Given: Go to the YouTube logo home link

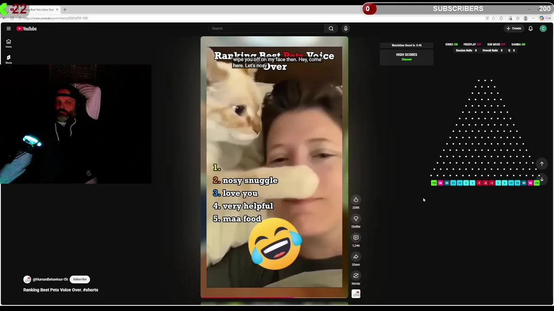Looking at the screenshot, I should pyautogui.click(x=27, y=29).
